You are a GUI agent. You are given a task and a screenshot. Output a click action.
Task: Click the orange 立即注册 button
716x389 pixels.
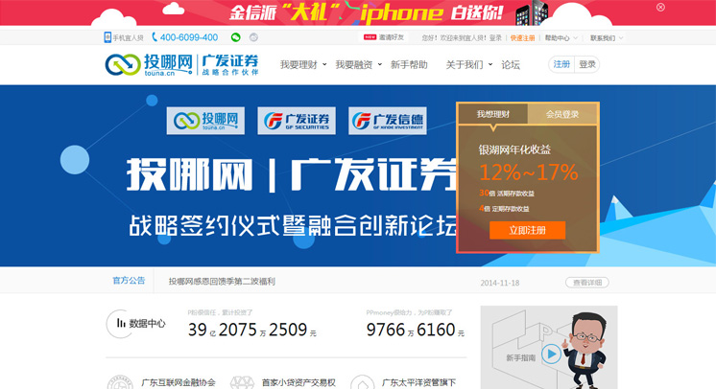point(527,230)
